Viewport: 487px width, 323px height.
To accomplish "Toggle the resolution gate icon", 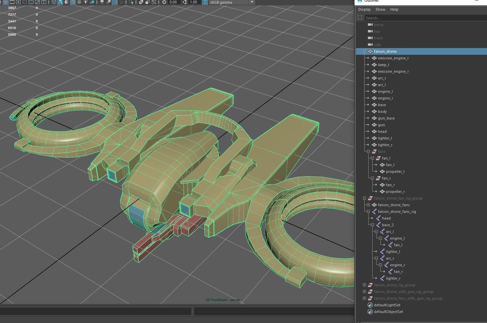I will (18, 2).
